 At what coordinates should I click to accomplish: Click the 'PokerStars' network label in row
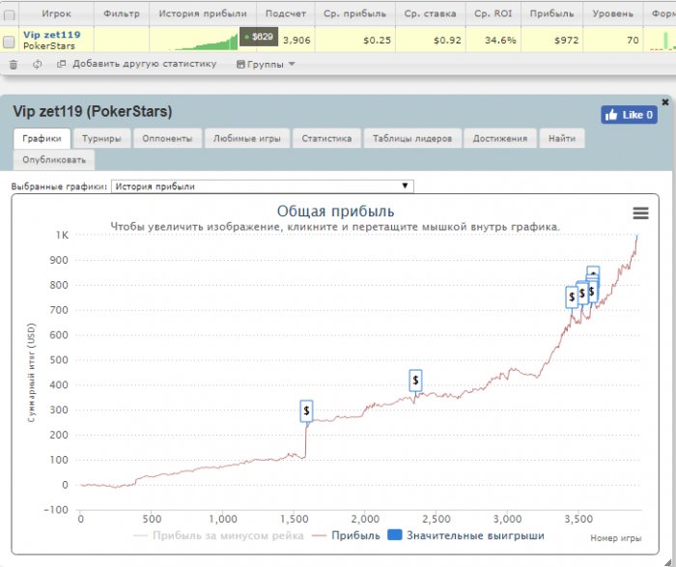(48, 45)
